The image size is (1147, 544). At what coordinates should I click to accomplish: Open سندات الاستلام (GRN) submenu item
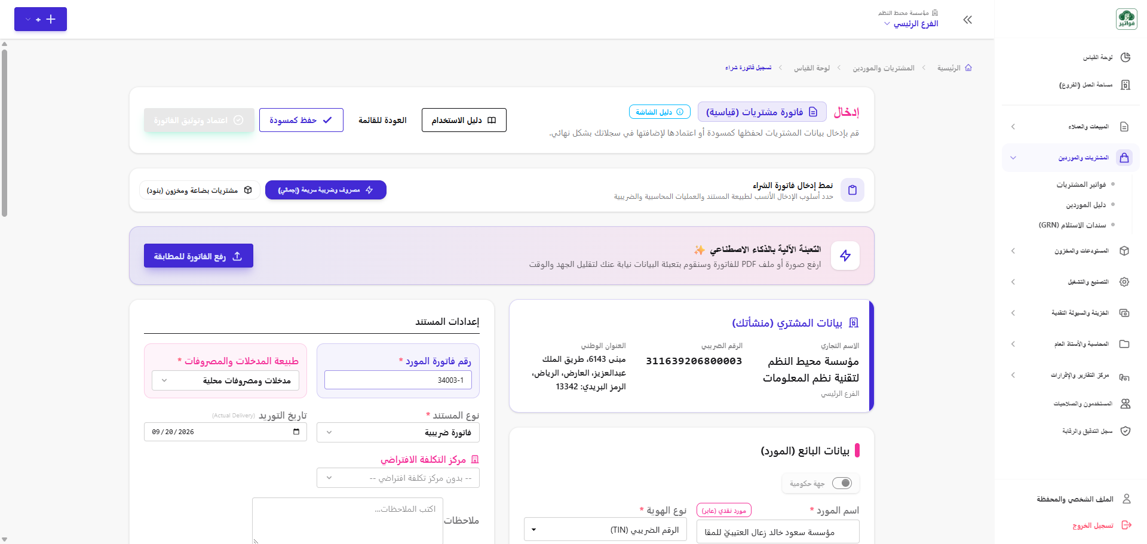click(x=1072, y=225)
